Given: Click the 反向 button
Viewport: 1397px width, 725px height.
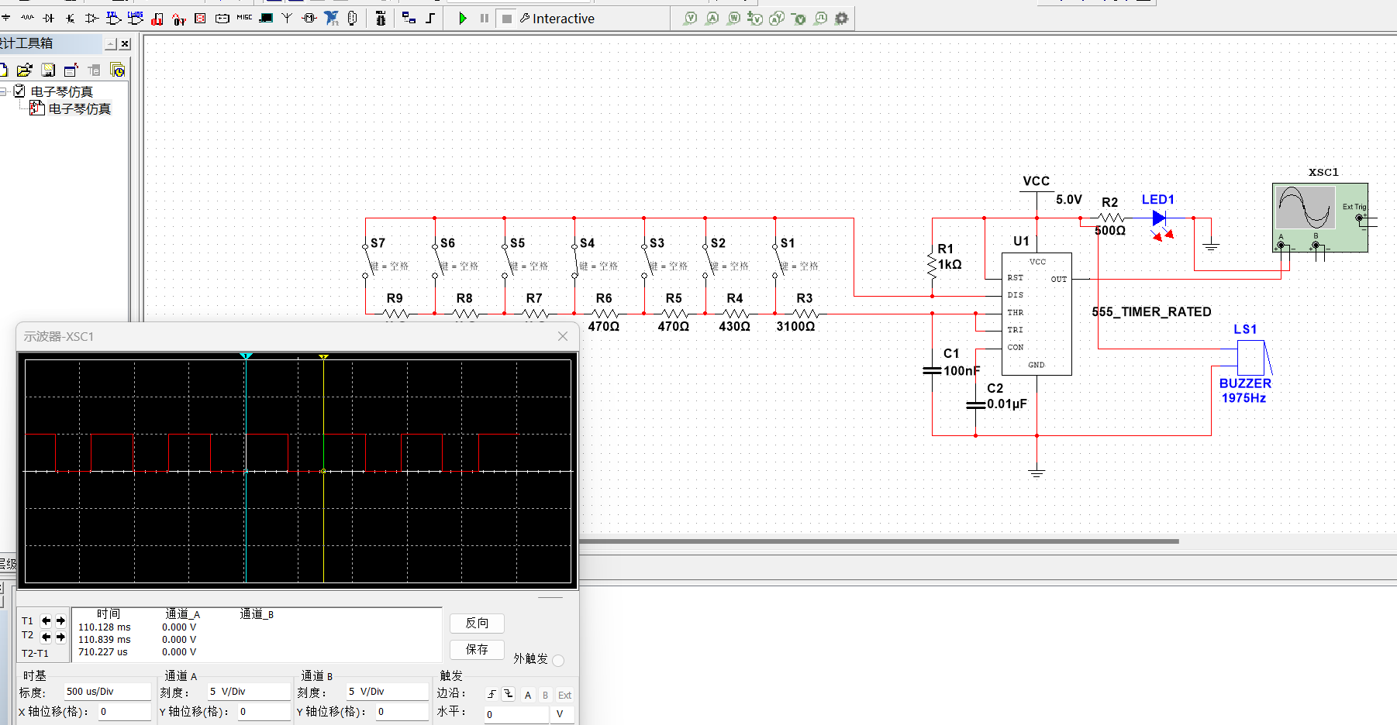Looking at the screenshot, I should point(477,624).
